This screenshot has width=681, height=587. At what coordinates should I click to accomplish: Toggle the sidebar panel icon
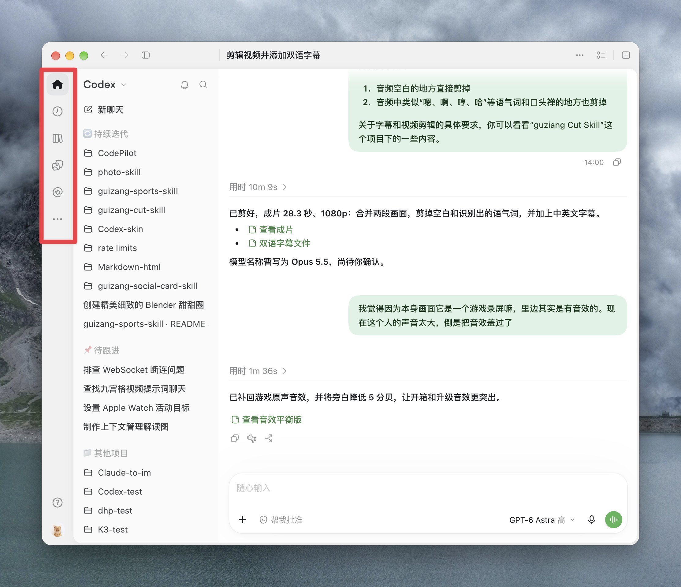tap(146, 55)
